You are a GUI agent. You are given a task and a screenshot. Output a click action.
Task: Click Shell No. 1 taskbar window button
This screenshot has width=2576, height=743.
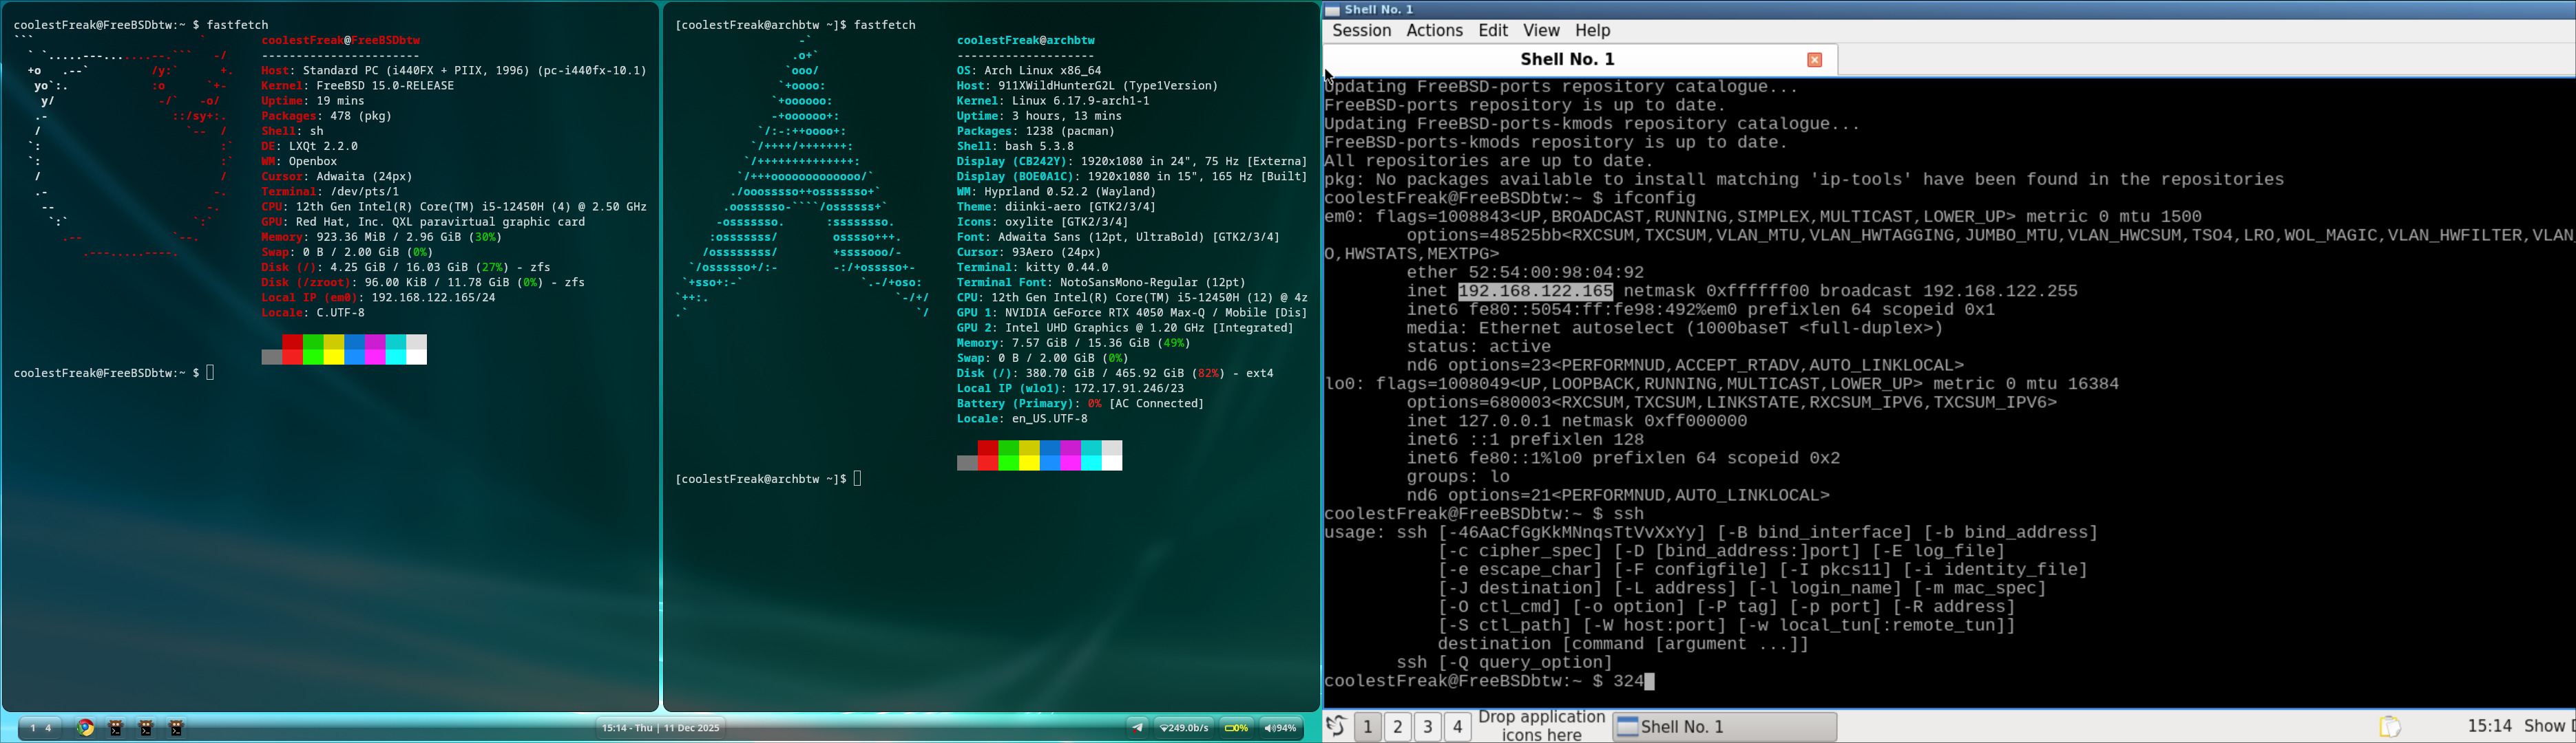1724,726
